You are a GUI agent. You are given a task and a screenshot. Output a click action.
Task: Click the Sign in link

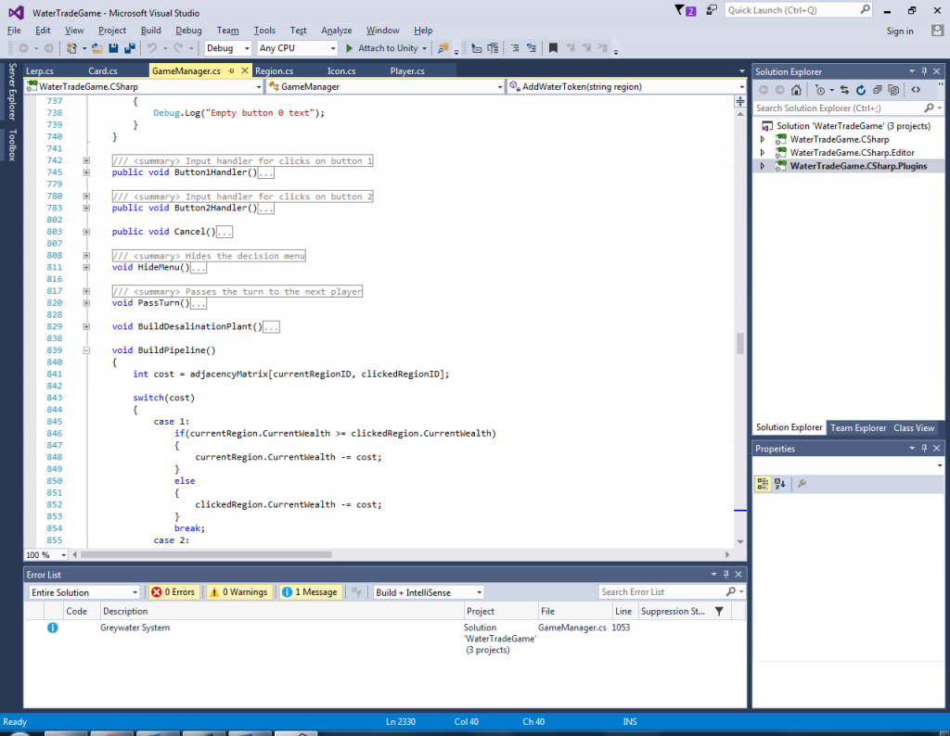(900, 31)
